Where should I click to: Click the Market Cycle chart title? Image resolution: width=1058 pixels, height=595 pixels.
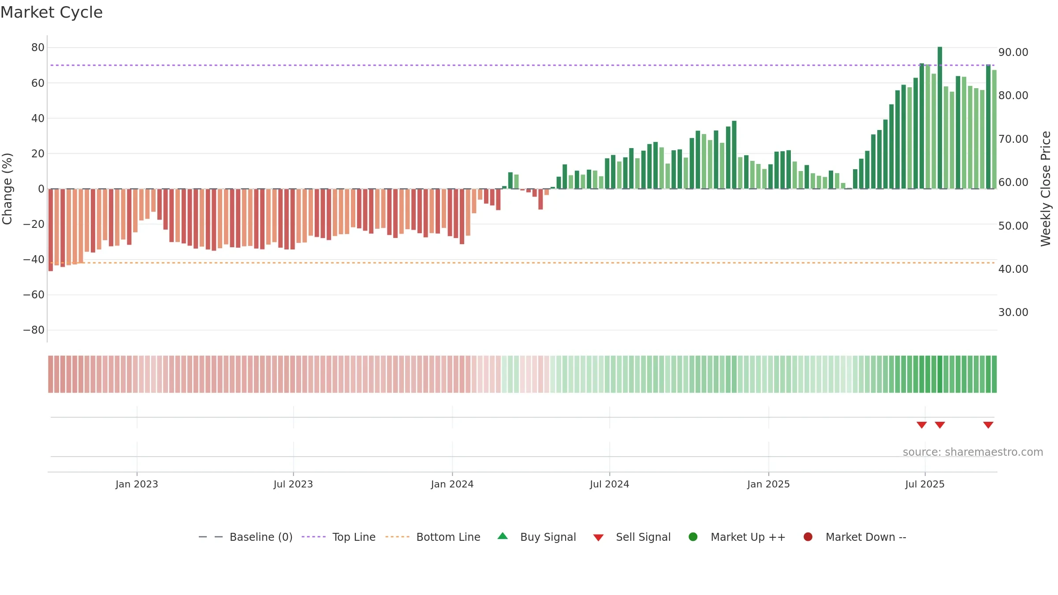point(52,12)
